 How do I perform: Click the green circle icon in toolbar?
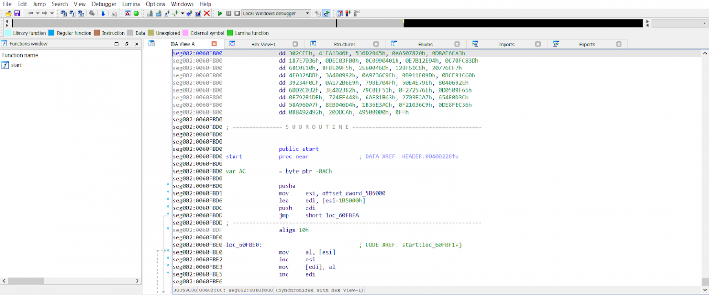[136, 13]
